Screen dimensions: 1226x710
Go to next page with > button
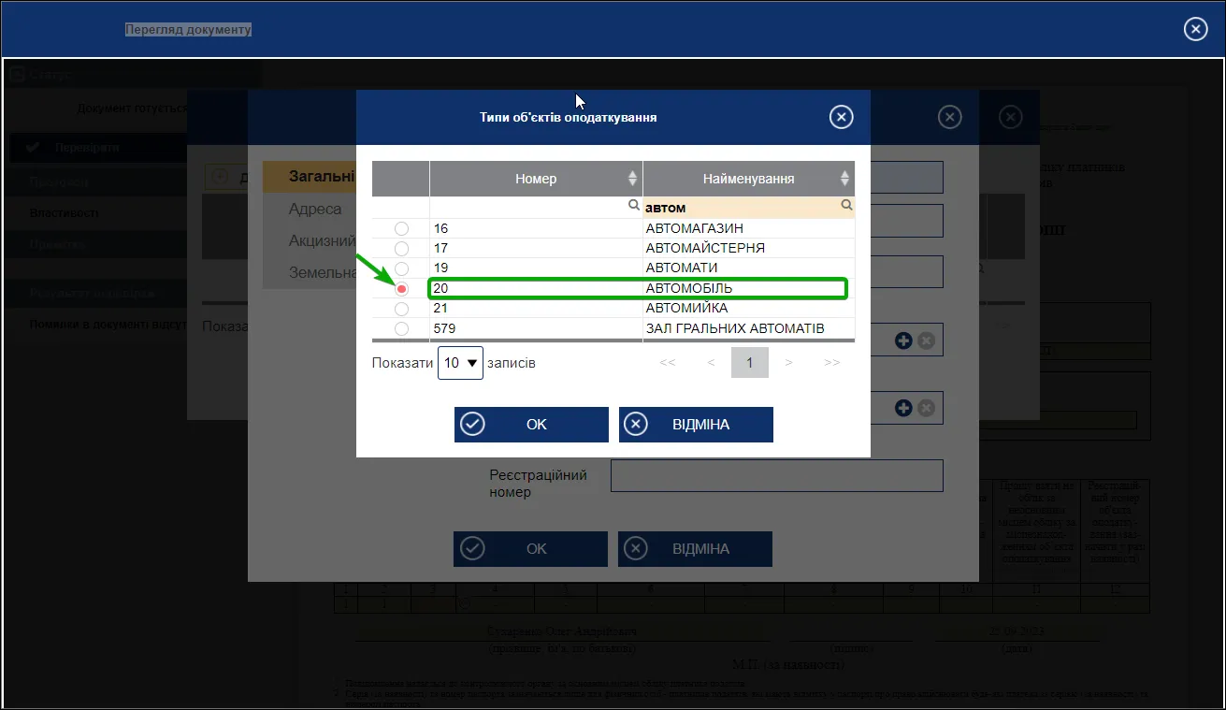click(x=789, y=363)
